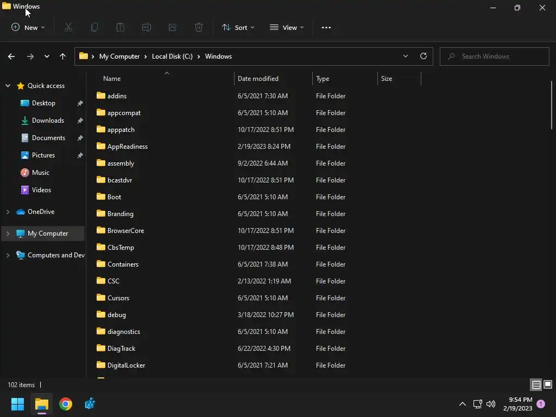Image resolution: width=556 pixels, height=417 pixels.
Task: Open the Windows Start menu
Action: coord(17,404)
